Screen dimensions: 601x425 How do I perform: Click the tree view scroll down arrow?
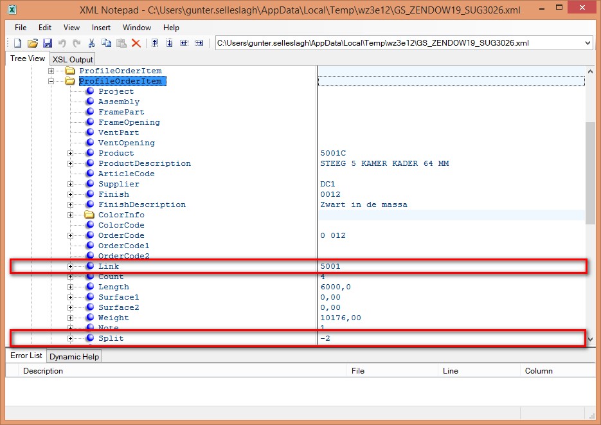click(x=590, y=339)
